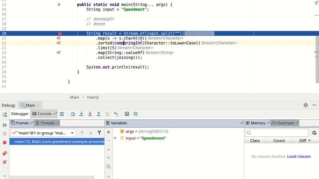
Task: Click Console tab restore layout arrow
Action: click(55, 114)
